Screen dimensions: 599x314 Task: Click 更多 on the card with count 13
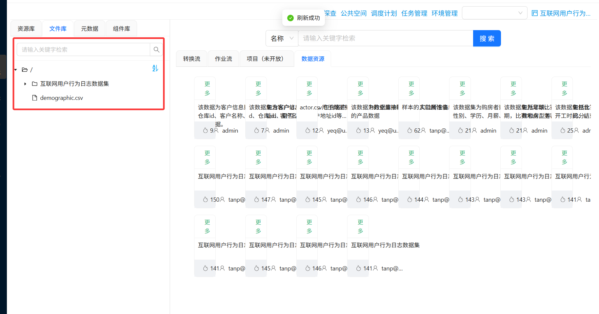pos(361,88)
